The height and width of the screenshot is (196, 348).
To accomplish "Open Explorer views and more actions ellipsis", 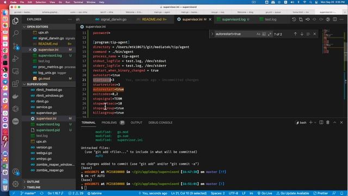I will coord(70,20).
